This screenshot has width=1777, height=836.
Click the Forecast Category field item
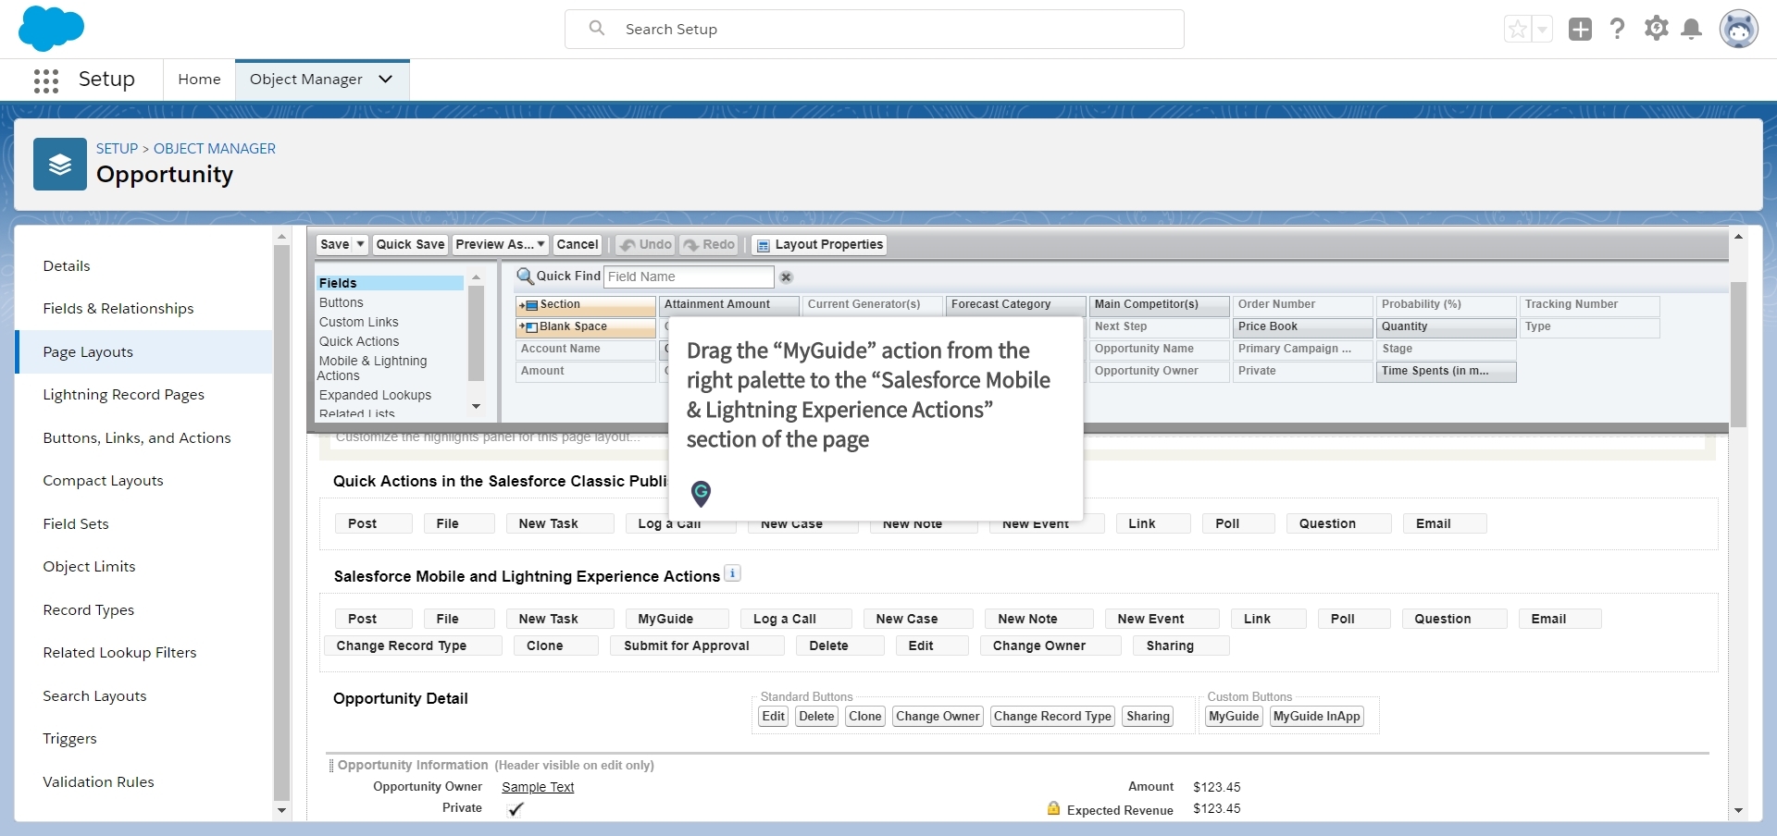pyautogui.click(x=1015, y=304)
